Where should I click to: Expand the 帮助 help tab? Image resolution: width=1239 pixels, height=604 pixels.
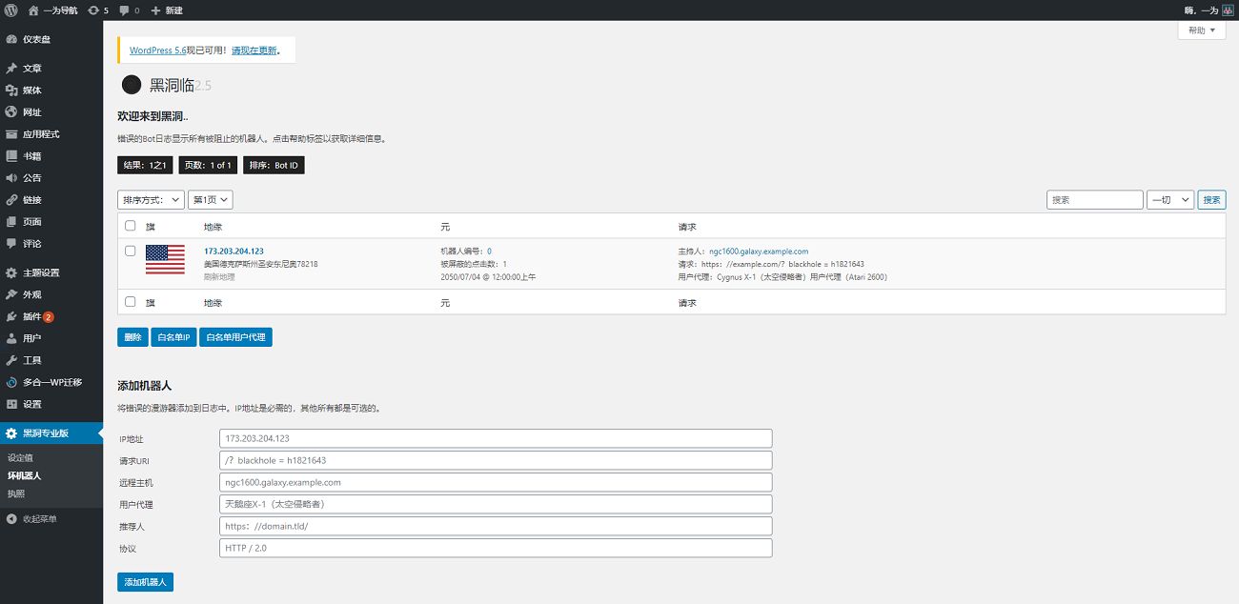1202,30
